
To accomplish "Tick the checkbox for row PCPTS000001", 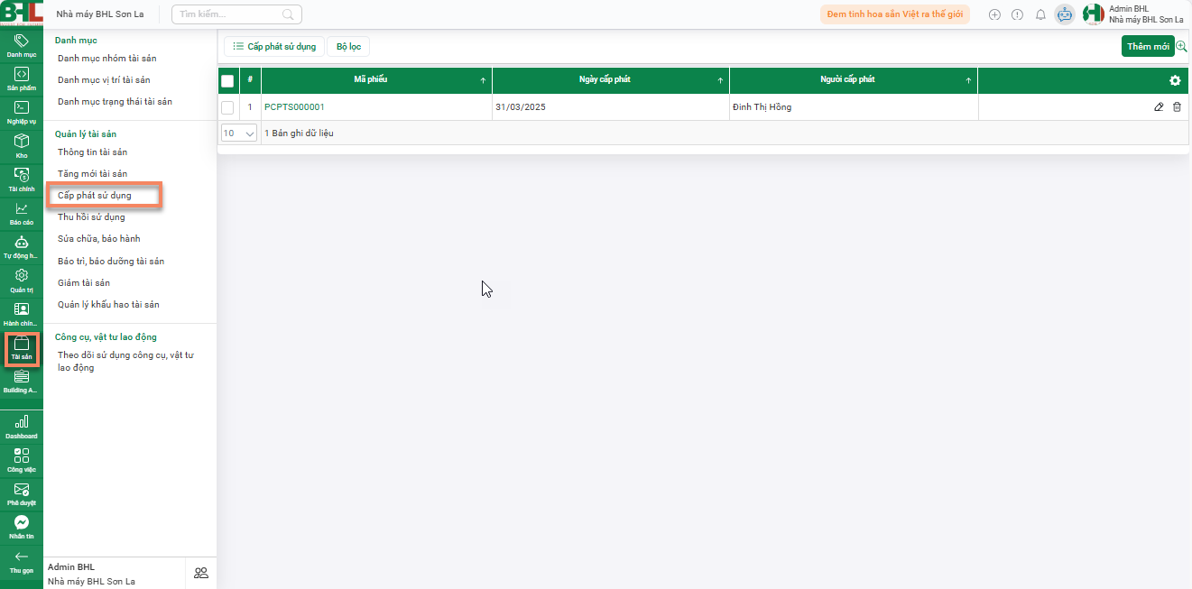I will click(x=227, y=107).
